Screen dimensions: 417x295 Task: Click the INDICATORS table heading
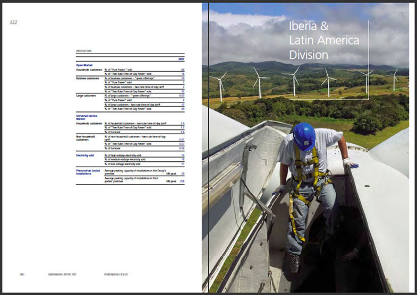coord(84,51)
